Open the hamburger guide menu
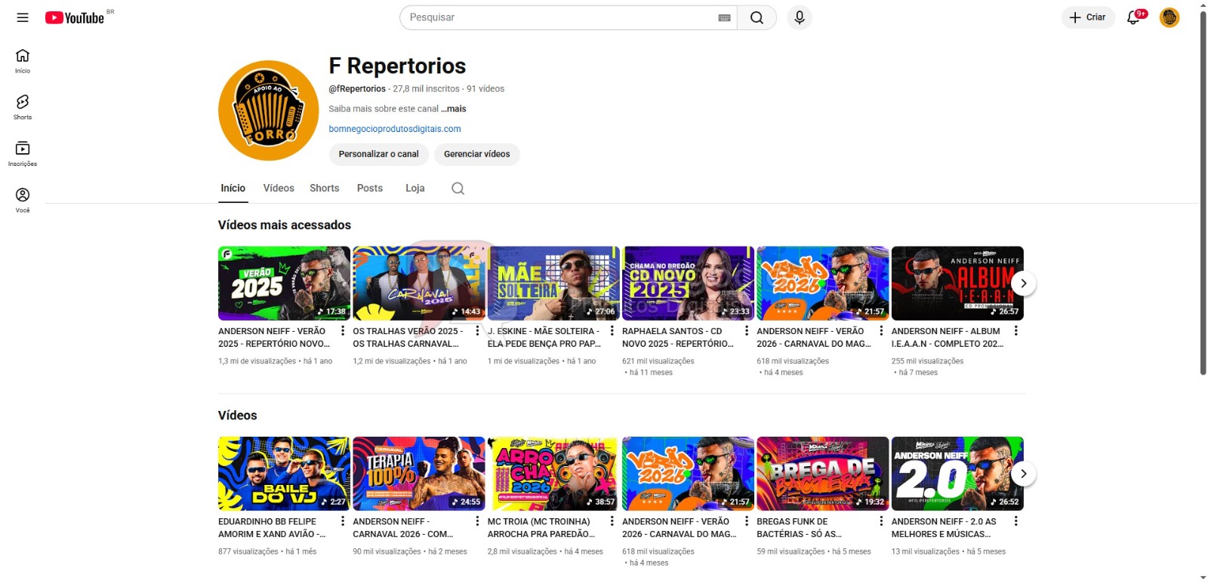Screen dimensions: 1208x583 (x=23, y=17)
